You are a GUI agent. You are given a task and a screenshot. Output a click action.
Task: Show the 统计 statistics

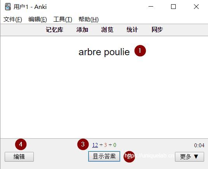click(x=132, y=30)
